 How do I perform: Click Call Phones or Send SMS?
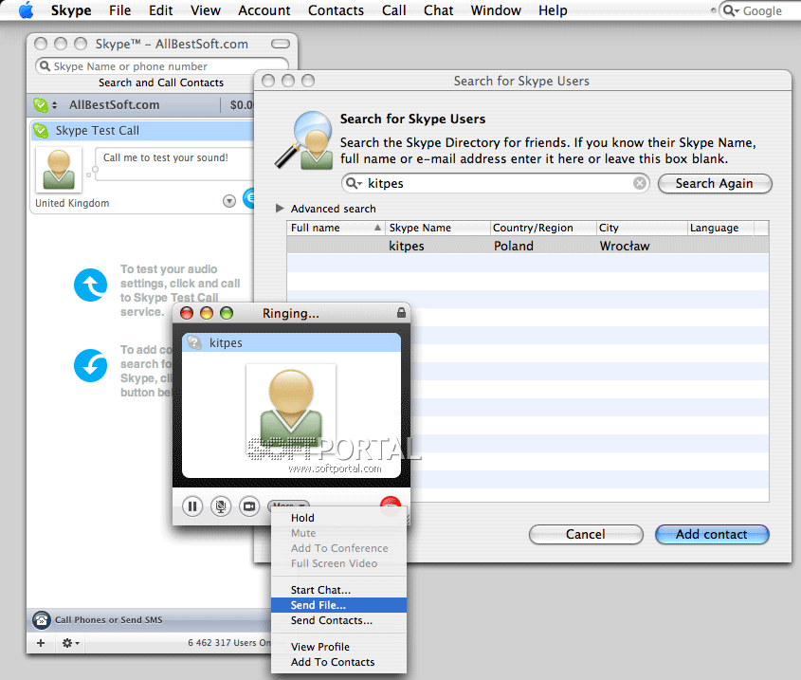(x=108, y=619)
